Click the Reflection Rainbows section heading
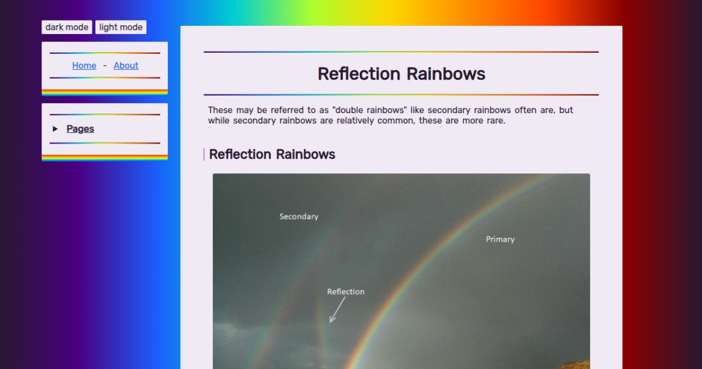702x369 pixels. (272, 154)
